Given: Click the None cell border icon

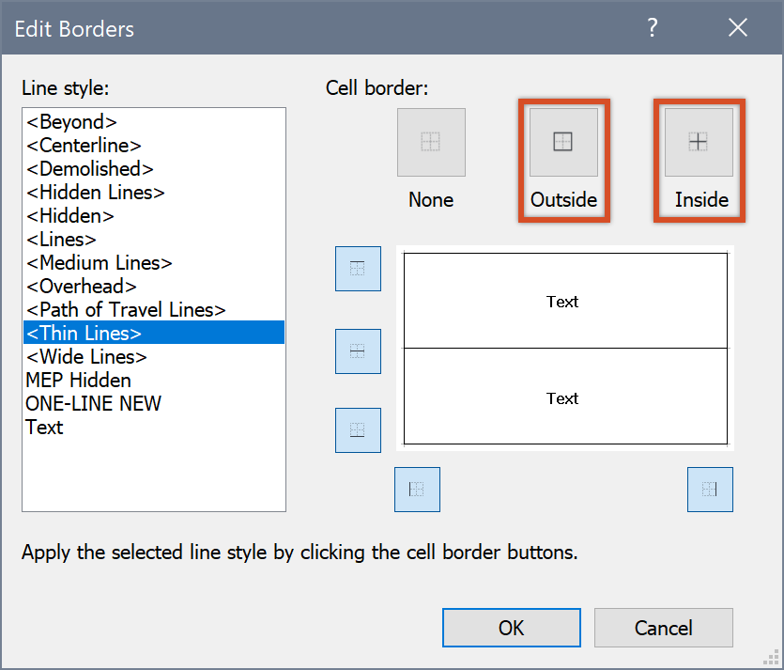Looking at the screenshot, I should pyautogui.click(x=431, y=143).
